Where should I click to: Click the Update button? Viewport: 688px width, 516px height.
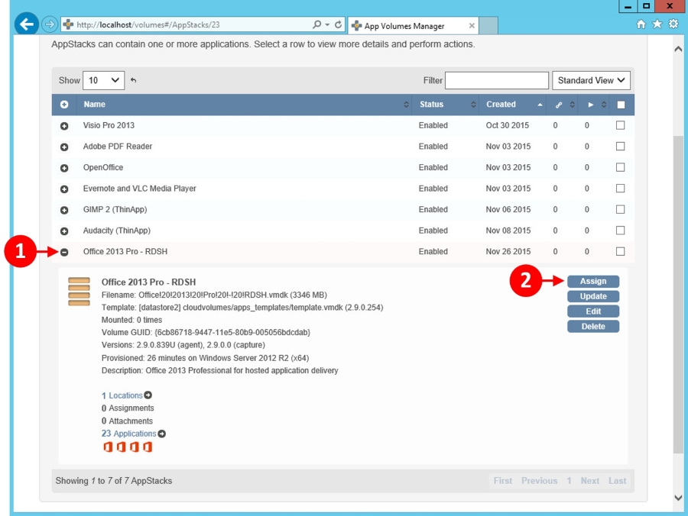(x=593, y=296)
